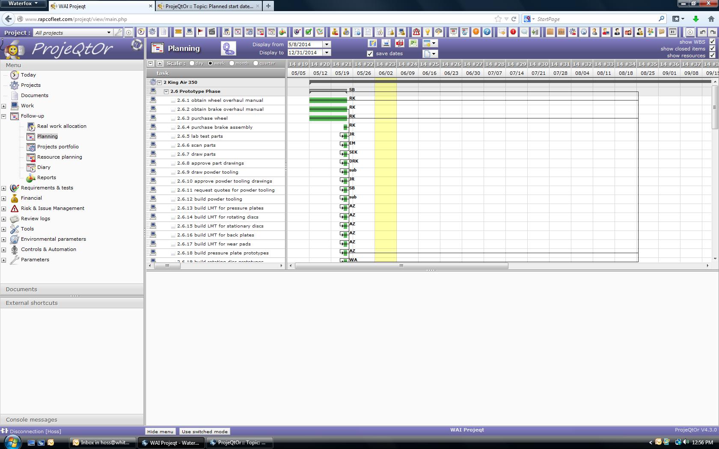Open the Display from date dropdown
This screenshot has height=449, width=719.
tap(327, 44)
